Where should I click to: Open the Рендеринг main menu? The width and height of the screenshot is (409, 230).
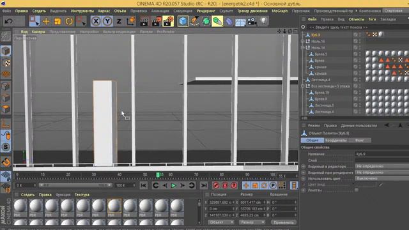tap(206, 11)
